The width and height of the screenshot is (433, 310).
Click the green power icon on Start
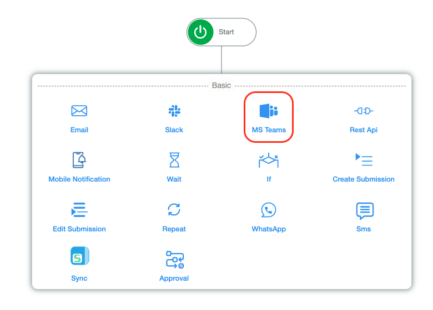pyautogui.click(x=200, y=32)
